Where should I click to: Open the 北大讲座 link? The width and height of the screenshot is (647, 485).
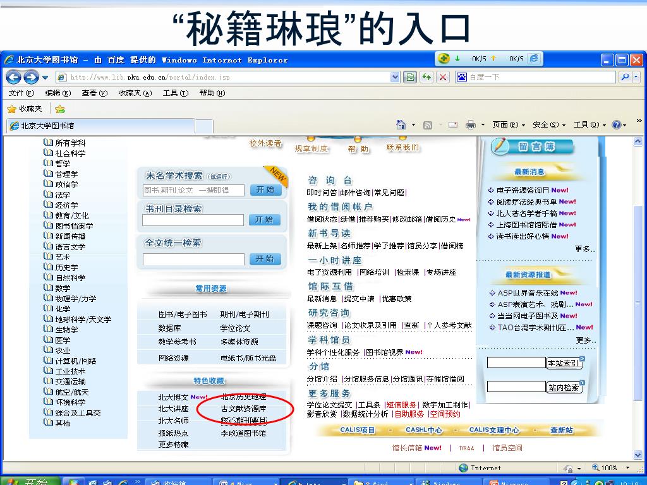[173, 409]
